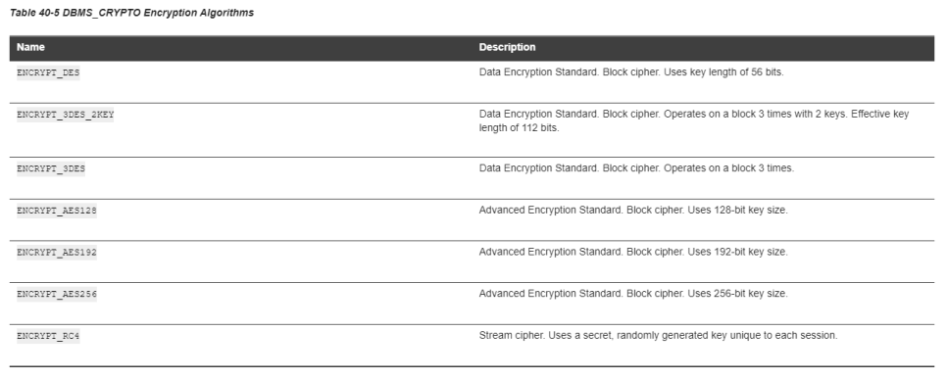Image resolution: width=947 pixels, height=379 pixels.
Task: Click the Stream cipher description text
Action: click(x=659, y=335)
